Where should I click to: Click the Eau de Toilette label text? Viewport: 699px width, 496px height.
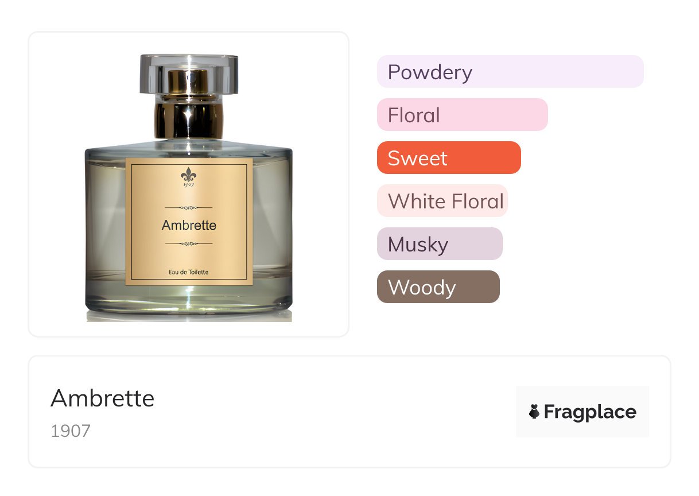(x=189, y=272)
